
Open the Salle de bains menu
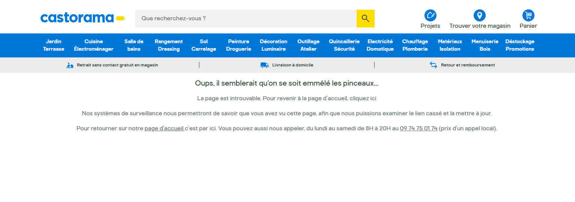coord(134,45)
